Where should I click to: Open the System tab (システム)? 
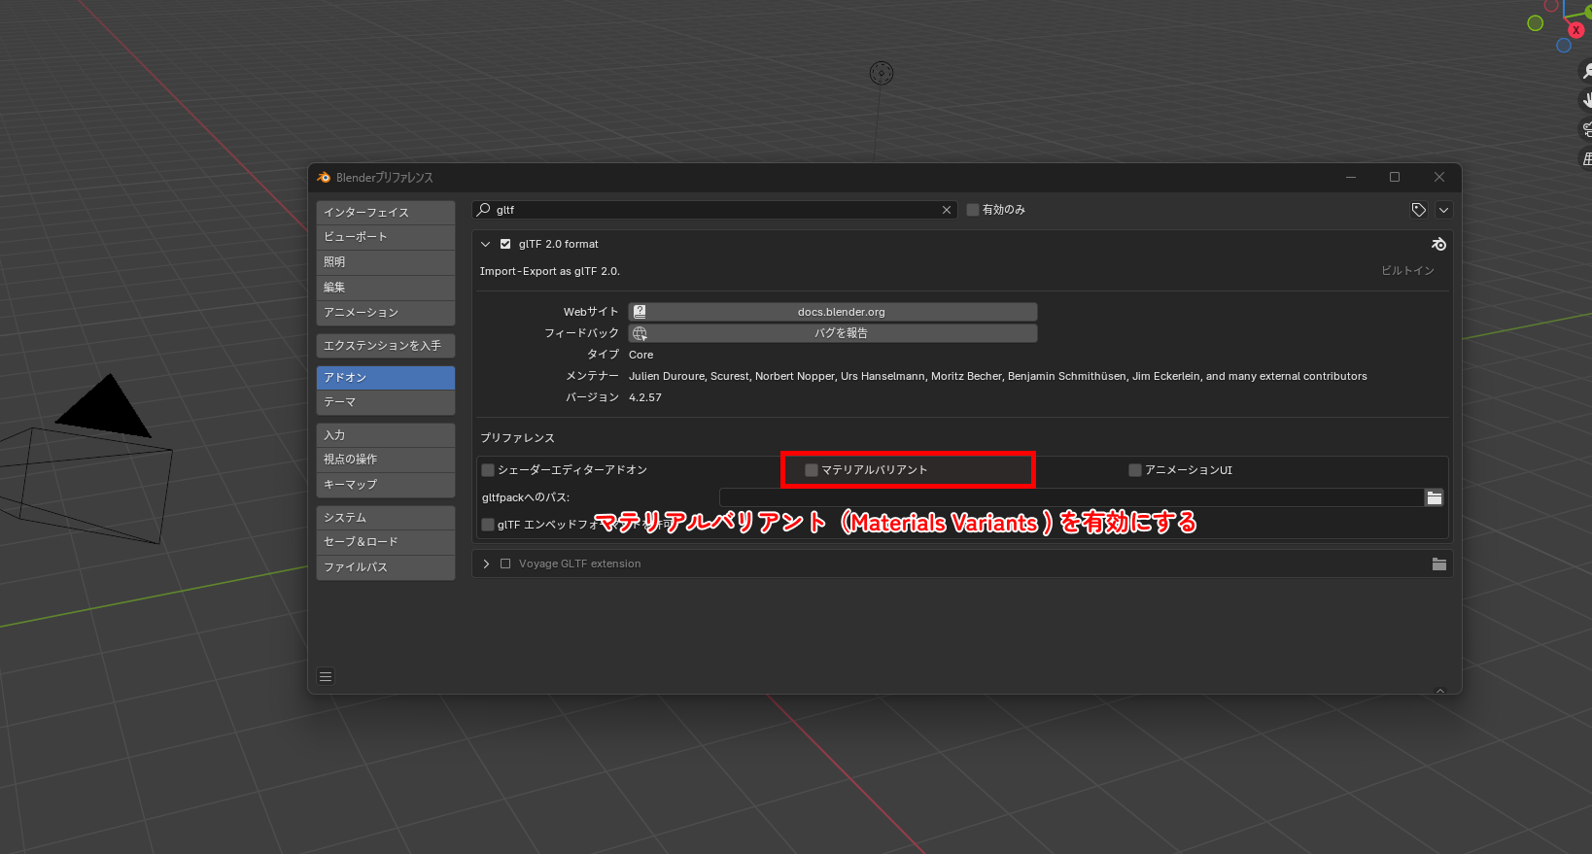pos(386,518)
